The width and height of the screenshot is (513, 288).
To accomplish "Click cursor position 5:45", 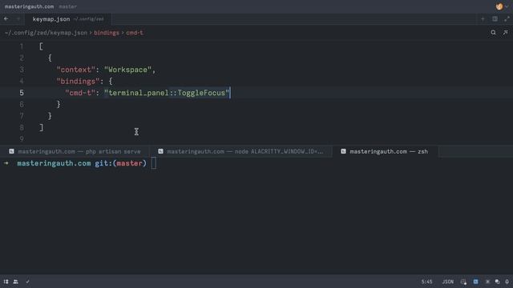I will pyautogui.click(x=426, y=282).
